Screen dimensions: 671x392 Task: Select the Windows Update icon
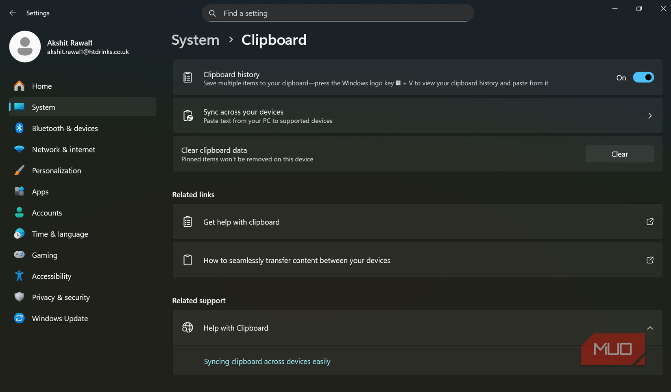19,318
